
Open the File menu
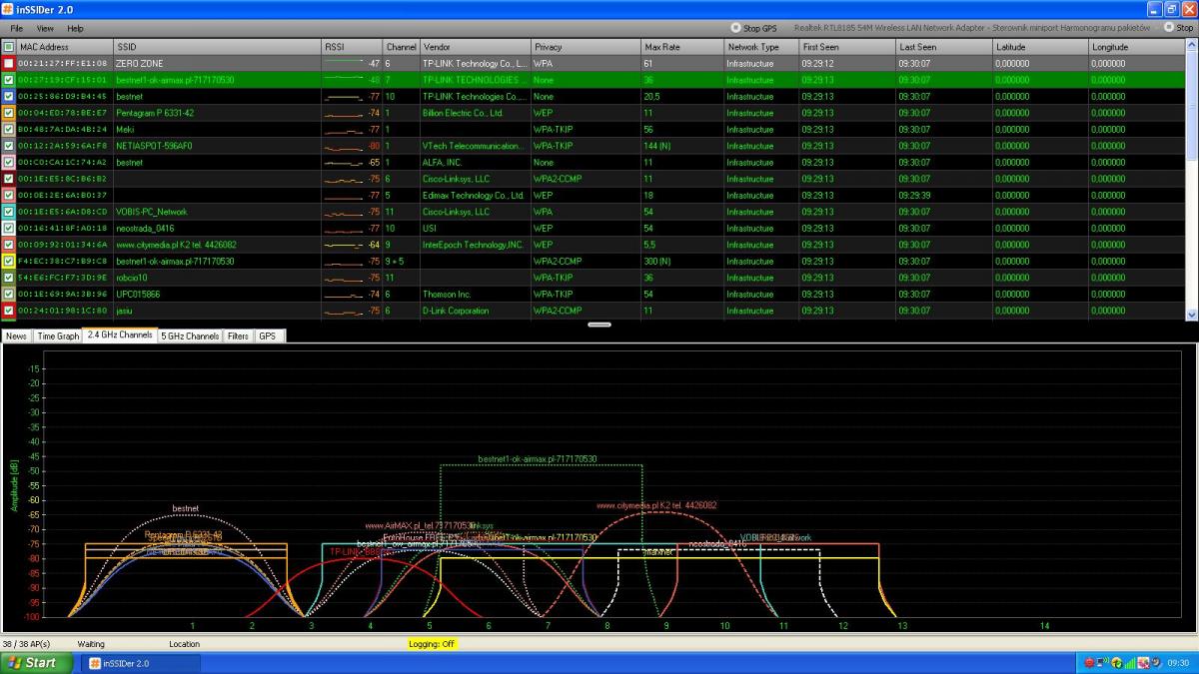[16, 28]
